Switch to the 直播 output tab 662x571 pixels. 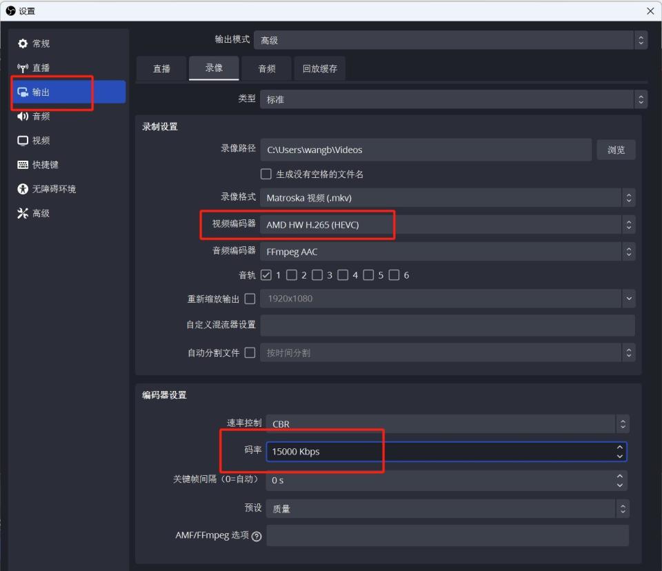click(161, 68)
